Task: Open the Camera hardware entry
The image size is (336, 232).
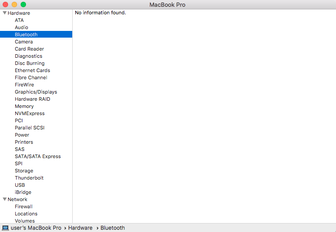Action: pos(24,42)
